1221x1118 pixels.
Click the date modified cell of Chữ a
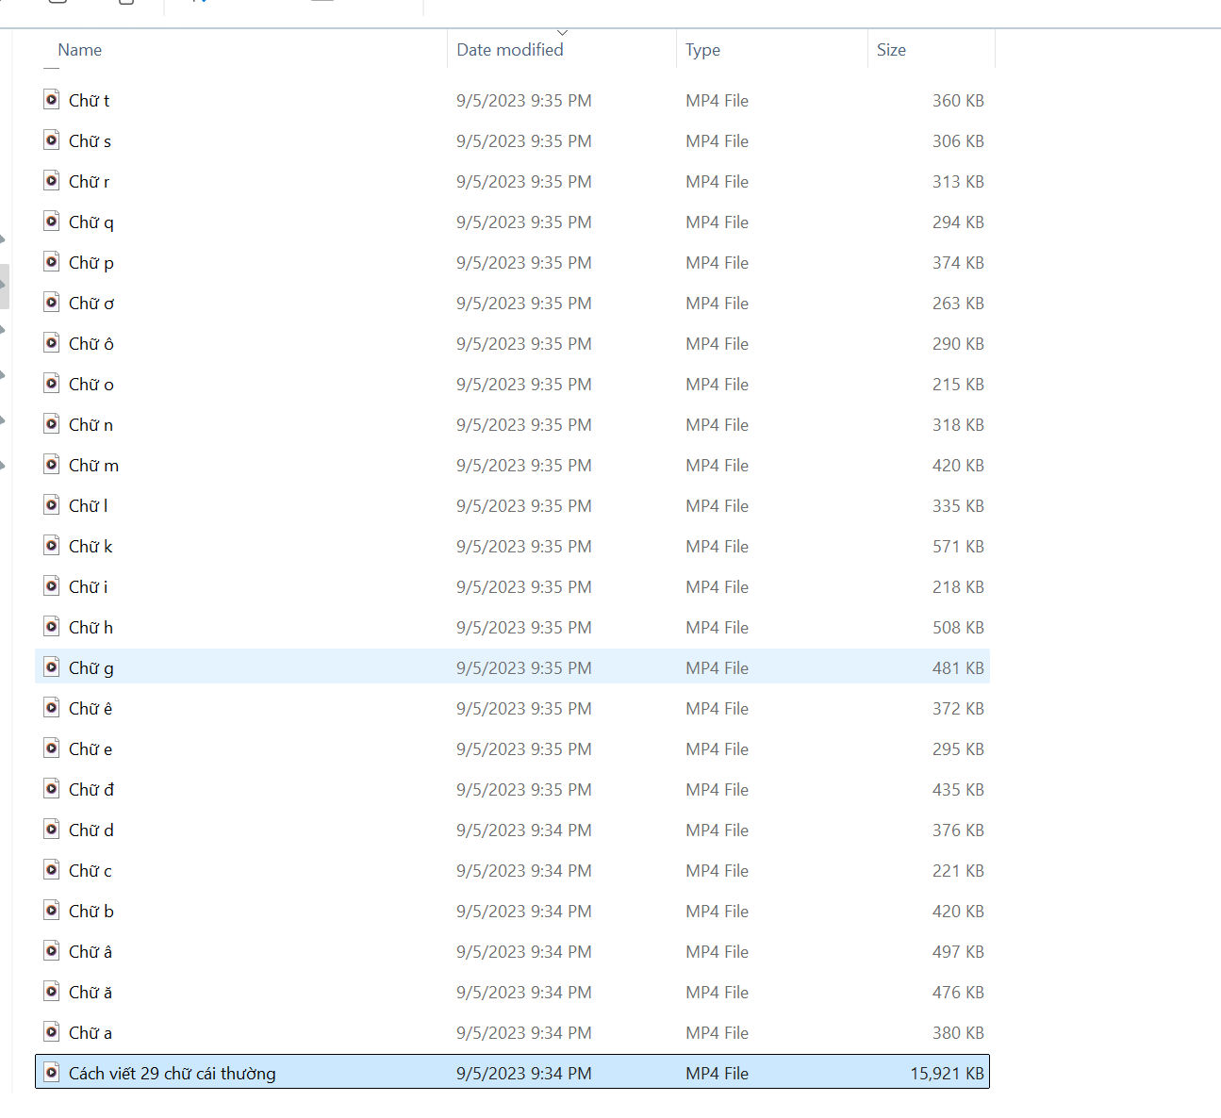tap(524, 1033)
